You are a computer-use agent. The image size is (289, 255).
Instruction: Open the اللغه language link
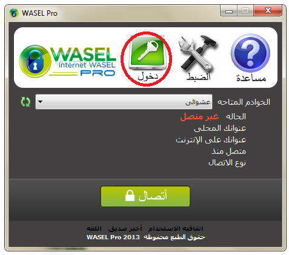click(x=94, y=228)
